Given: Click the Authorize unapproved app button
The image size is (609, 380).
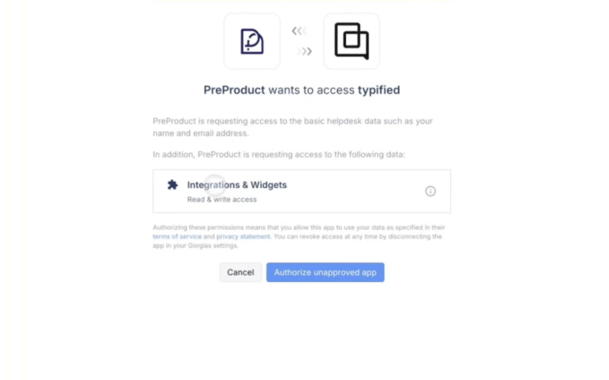Looking at the screenshot, I should click(x=325, y=272).
